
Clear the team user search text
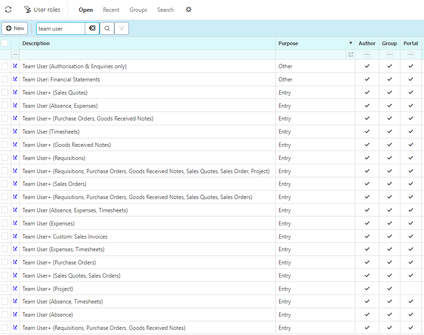click(x=92, y=28)
